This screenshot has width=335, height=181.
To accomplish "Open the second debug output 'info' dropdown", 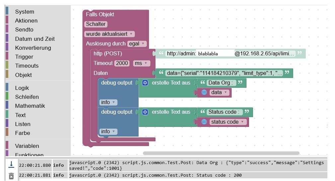I will tap(108, 132).
